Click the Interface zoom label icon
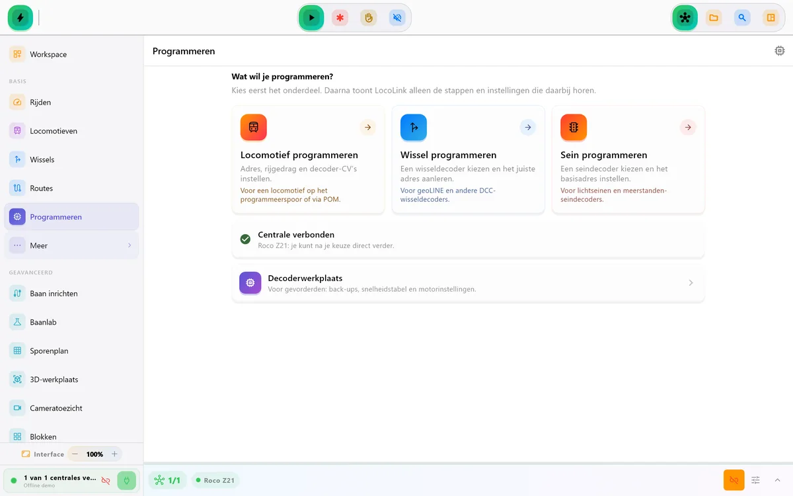Image resolution: width=793 pixels, height=496 pixels. [x=26, y=454]
